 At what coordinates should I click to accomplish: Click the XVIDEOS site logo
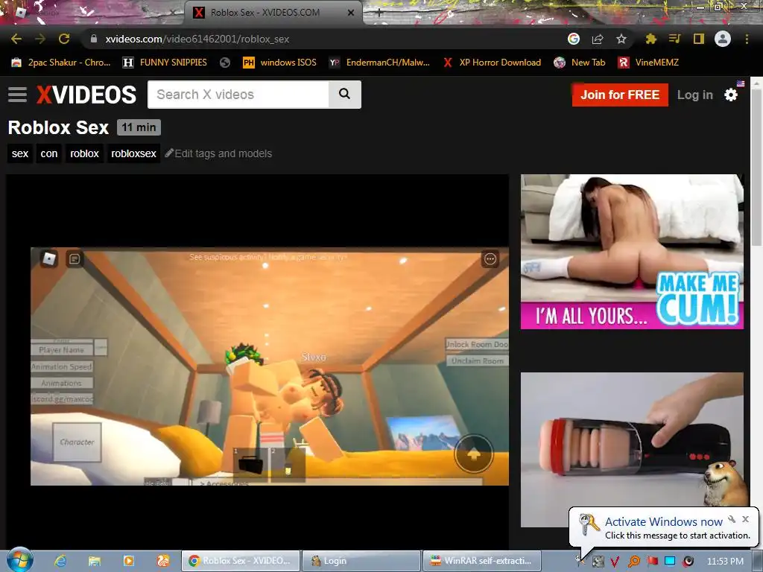(86, 95)
